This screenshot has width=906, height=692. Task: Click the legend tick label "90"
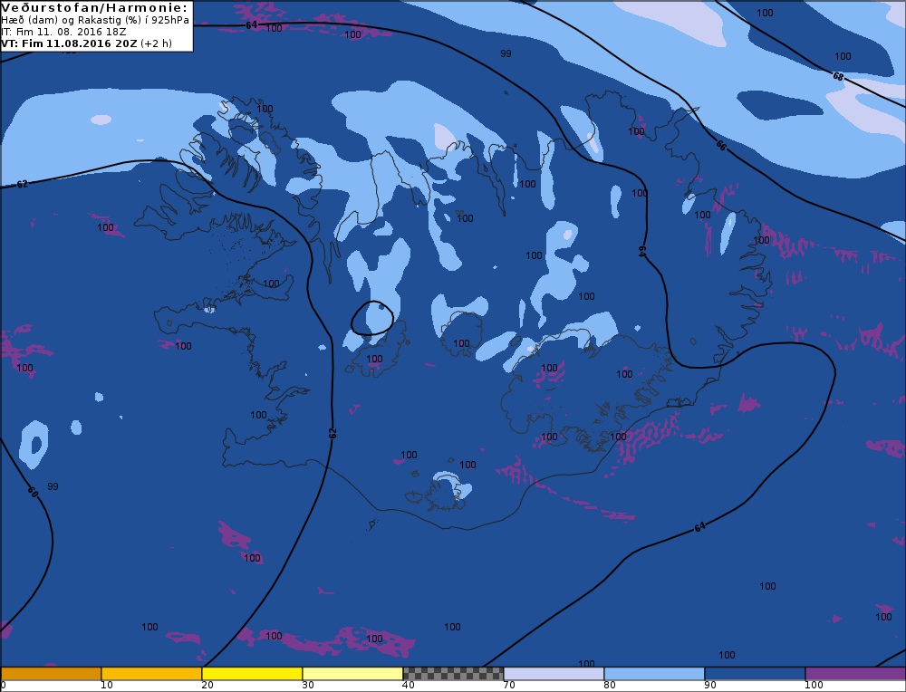(710, 685)
